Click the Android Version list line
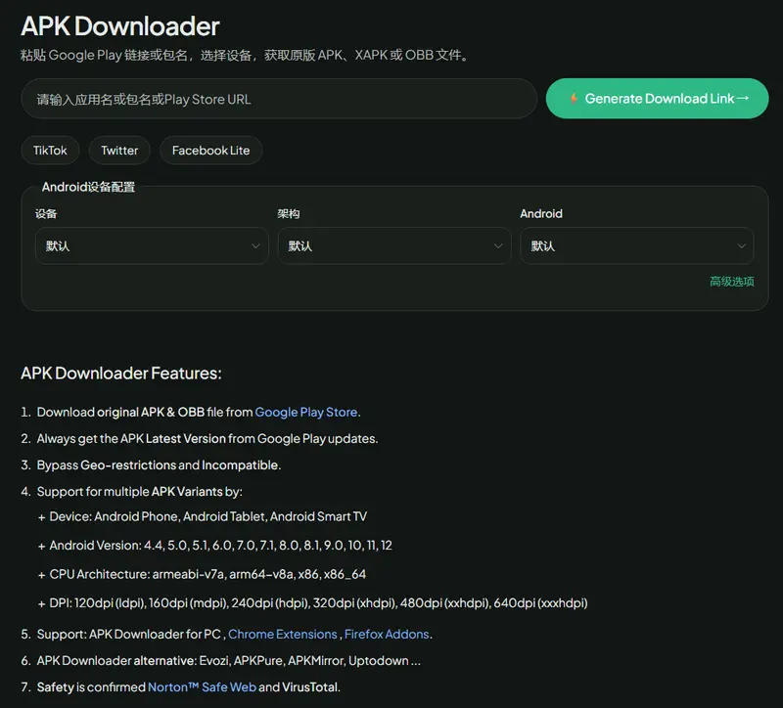Viewport: 783px width, 708px height. point(215,546)
